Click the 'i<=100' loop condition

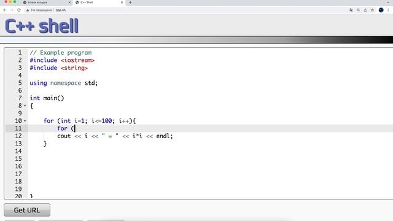102,121
